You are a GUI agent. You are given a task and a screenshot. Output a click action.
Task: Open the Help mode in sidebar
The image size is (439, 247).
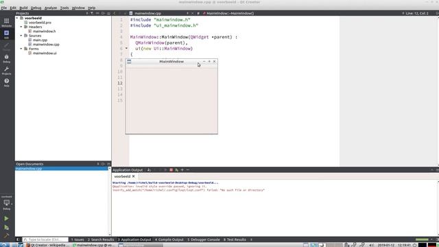point(6,82)
